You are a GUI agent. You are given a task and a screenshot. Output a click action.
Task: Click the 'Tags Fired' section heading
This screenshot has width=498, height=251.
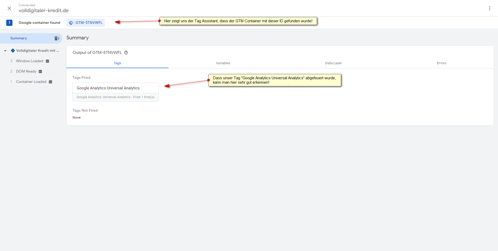(81, 77)
